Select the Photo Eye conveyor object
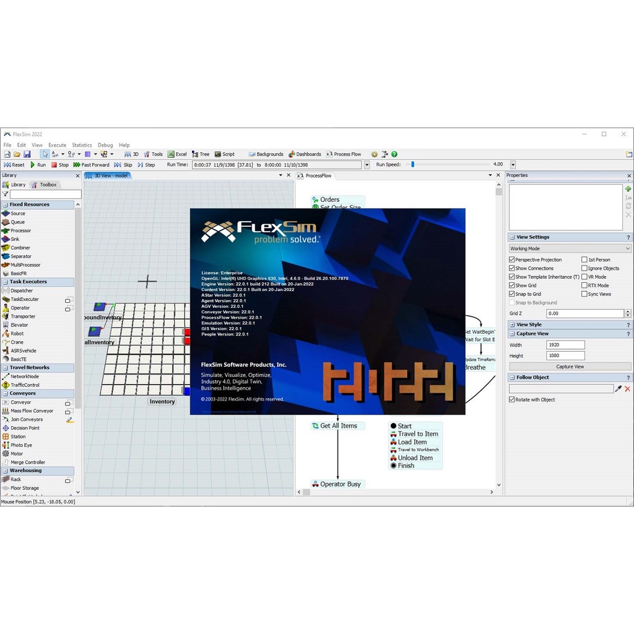Image resolution: width=634 pixels, height=634 pixels. [21, 445]
